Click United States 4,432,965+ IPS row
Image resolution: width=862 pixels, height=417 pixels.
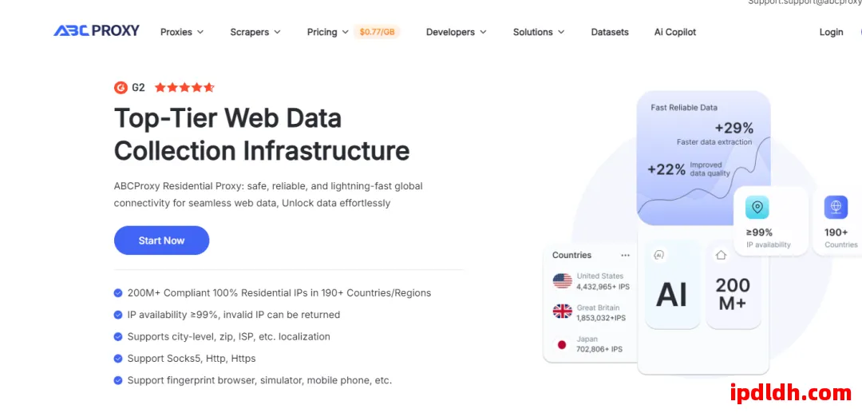[591, 281]
